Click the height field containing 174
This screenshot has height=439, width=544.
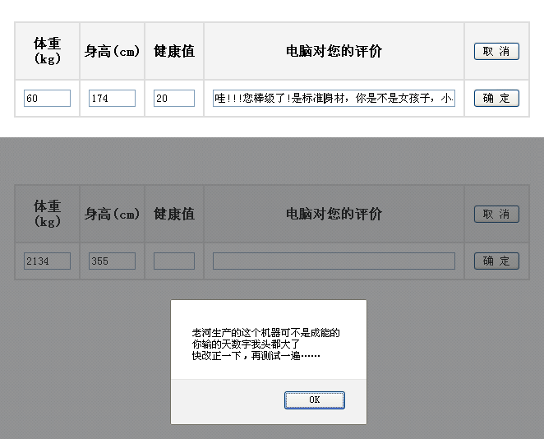pos(112,98)
